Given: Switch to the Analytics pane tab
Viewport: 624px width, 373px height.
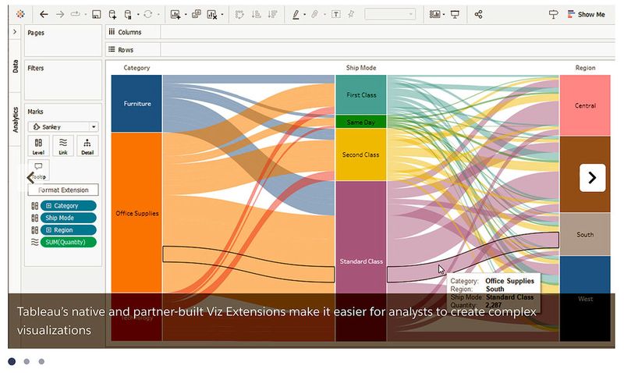Looking at the screenshot, I should pos(15,119).
